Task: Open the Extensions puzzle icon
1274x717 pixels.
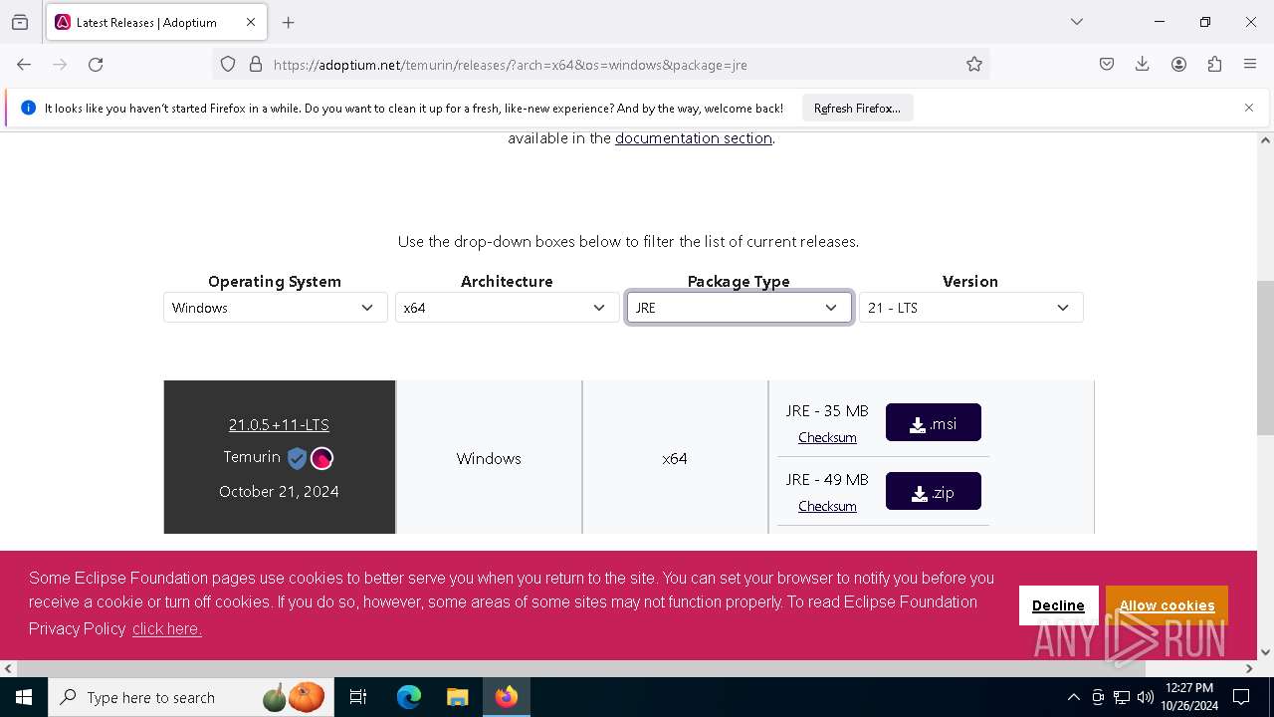Action: 1214,64
